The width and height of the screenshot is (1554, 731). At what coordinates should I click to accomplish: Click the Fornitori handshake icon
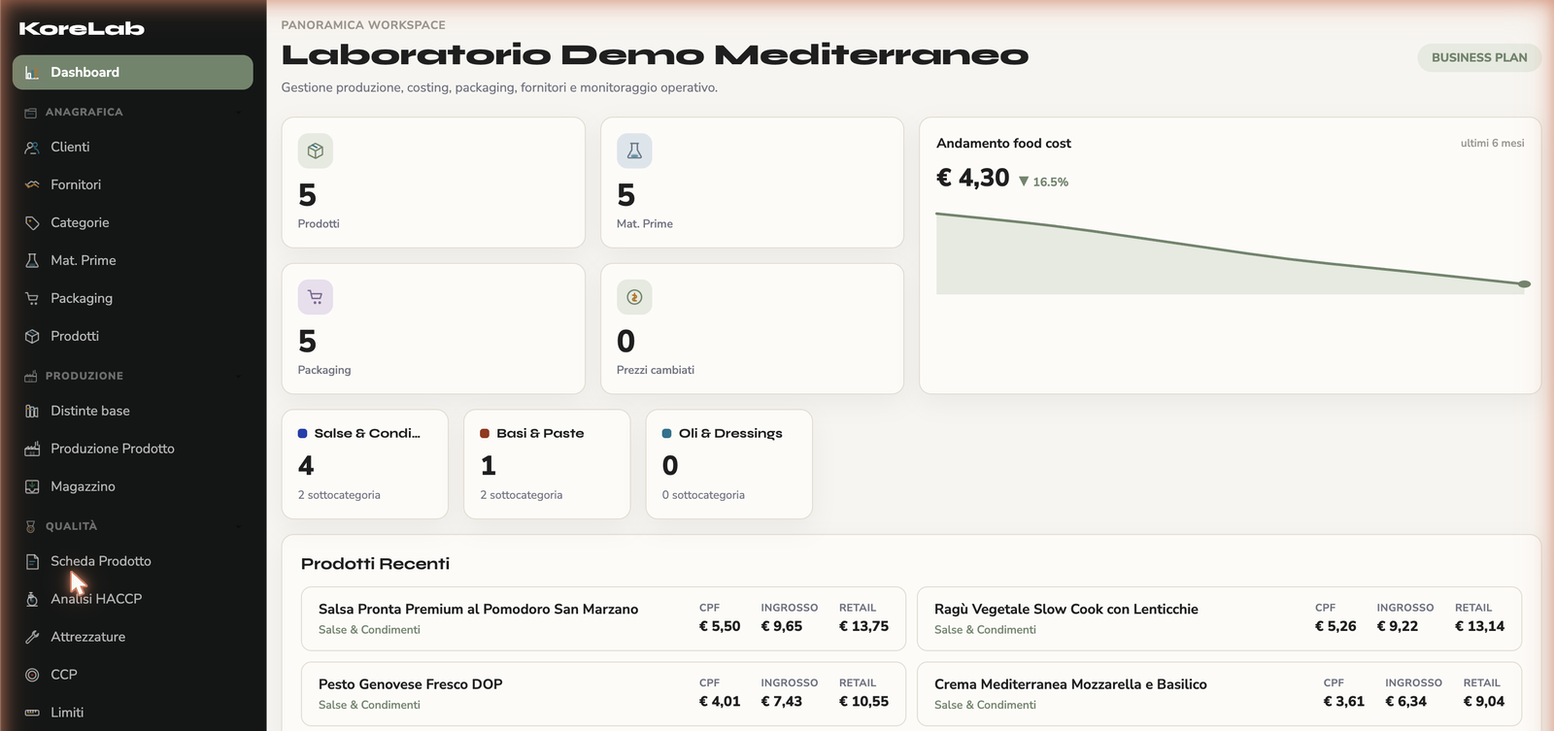(32, 184)
